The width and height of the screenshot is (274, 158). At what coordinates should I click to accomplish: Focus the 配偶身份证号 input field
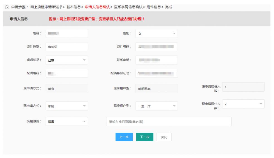pos(156,73)
